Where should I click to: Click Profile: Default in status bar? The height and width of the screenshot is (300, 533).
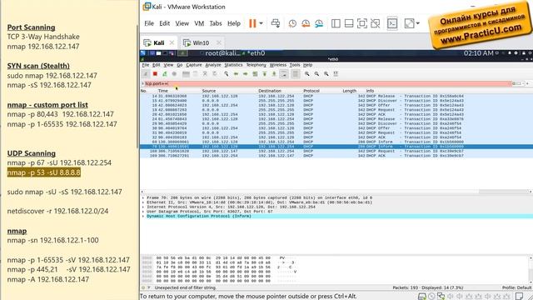click(x=517, y=287)
